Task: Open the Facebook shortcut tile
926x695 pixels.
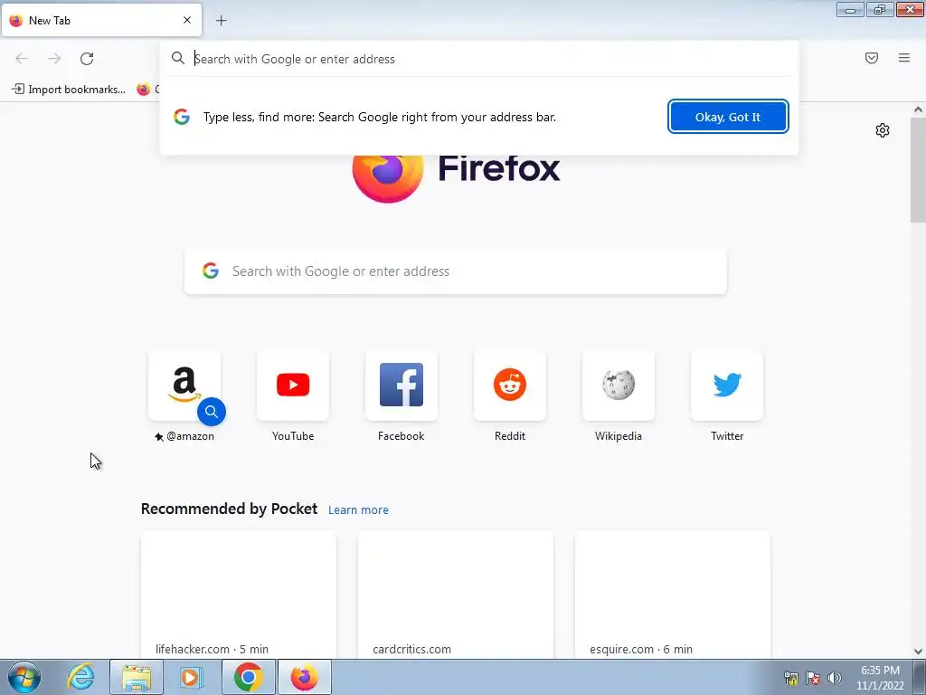Action: (401, 386)
